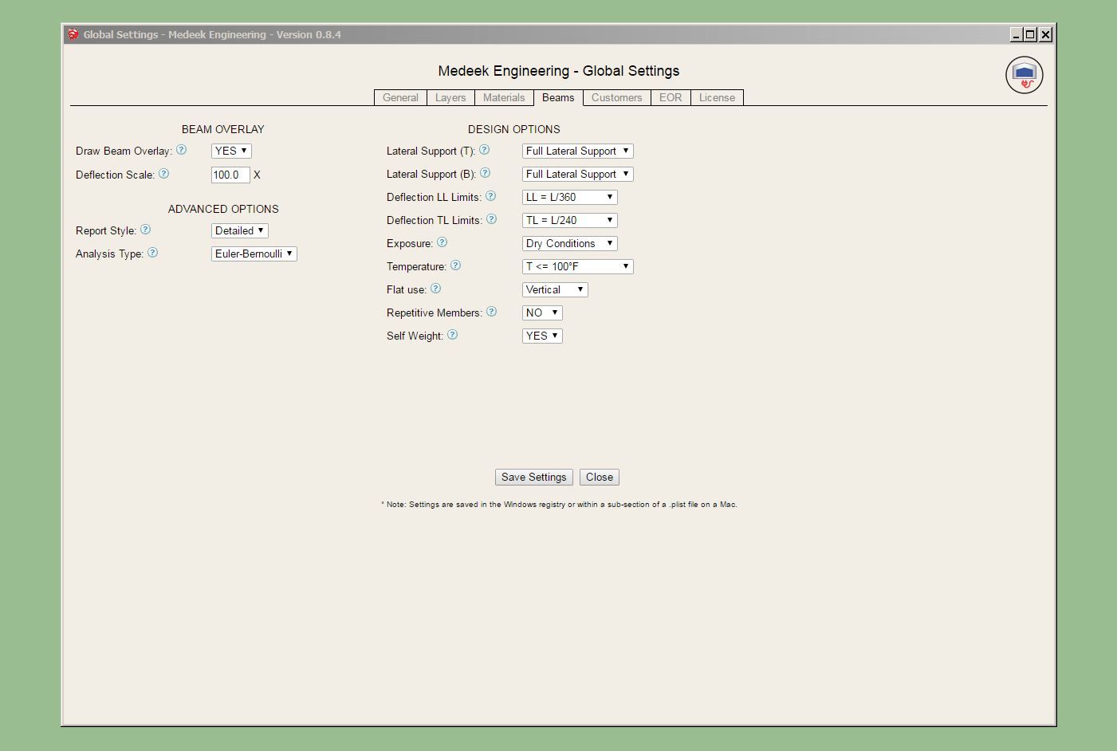Show help for Repetitive Members
Viewport: 1117px width, 751px height.
click(491, 312)
